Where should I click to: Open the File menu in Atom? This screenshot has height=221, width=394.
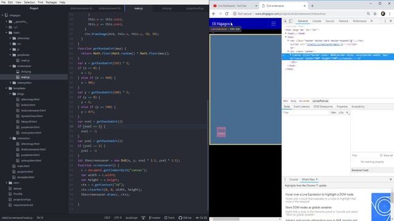(x=4, y=2)
